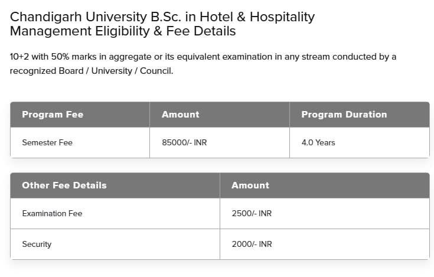
Task: Click the Program Fee column header
Action: (x=53, y=115)
